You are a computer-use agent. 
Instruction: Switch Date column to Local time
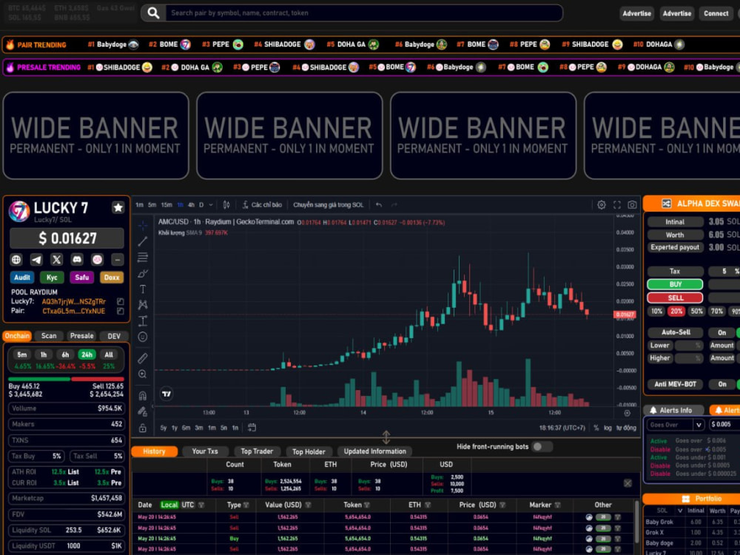(169, 505)
